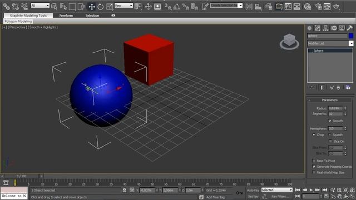Screen dimensions: 356x200
Task: Click the Radius spinner arrows
Action: (x=345, y=108)
